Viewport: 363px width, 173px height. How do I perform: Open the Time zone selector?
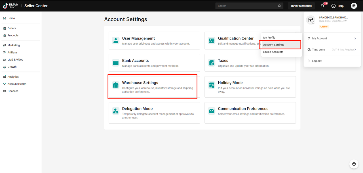coord(332,50)
